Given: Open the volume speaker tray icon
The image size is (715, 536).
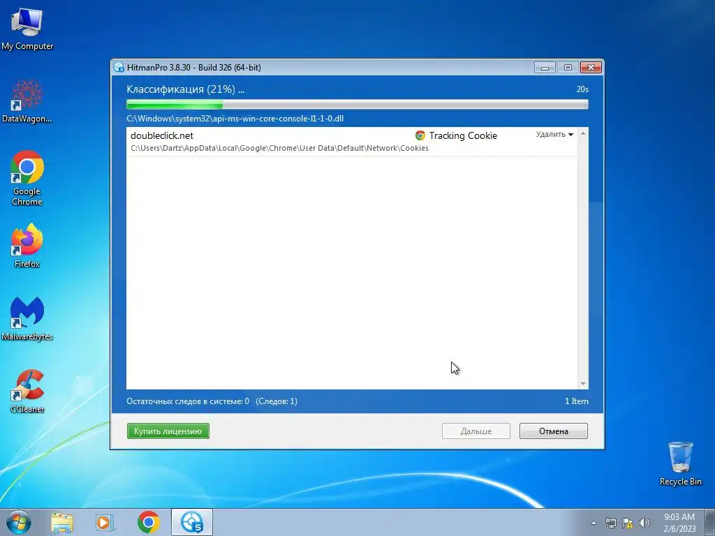Looking at the screenshot, I should point(644,523).
